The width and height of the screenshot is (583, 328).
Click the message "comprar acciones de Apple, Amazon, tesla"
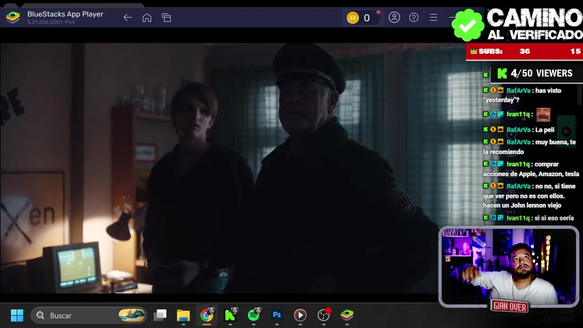point(531,169)
